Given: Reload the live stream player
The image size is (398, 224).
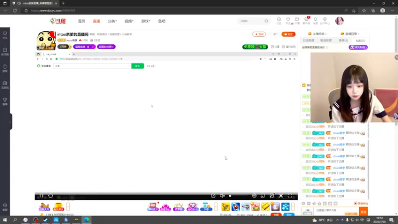Looking at the screenshot, I should coord(51,196).
